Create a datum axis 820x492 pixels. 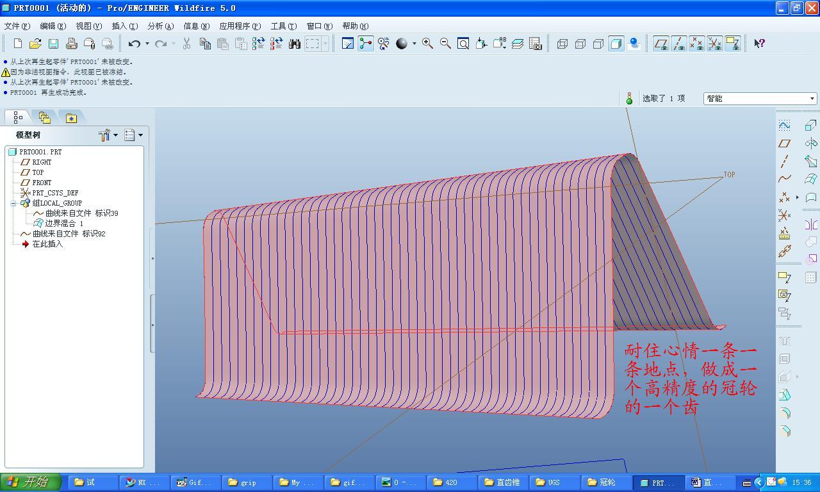(x=785, y=161)
